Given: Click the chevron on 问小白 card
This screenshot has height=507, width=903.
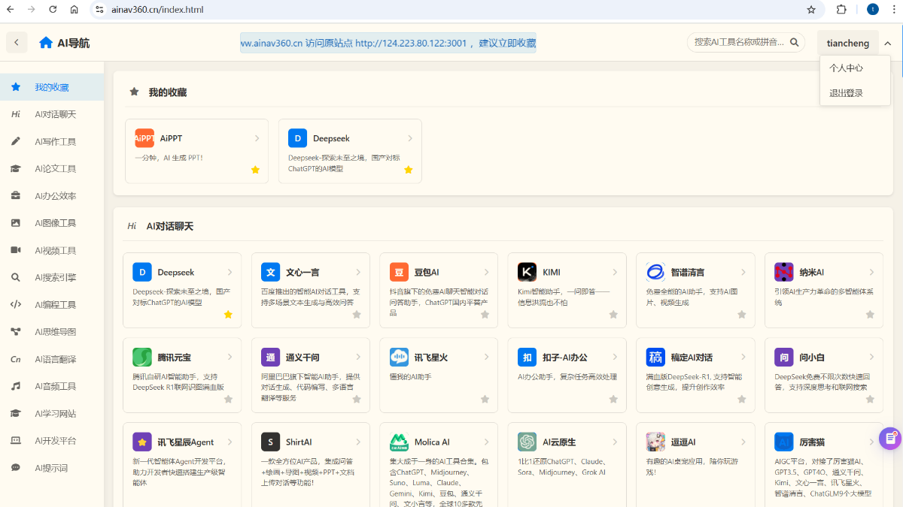Looking at the screenshot, I should pyautogui.click(x=871, y=357).
